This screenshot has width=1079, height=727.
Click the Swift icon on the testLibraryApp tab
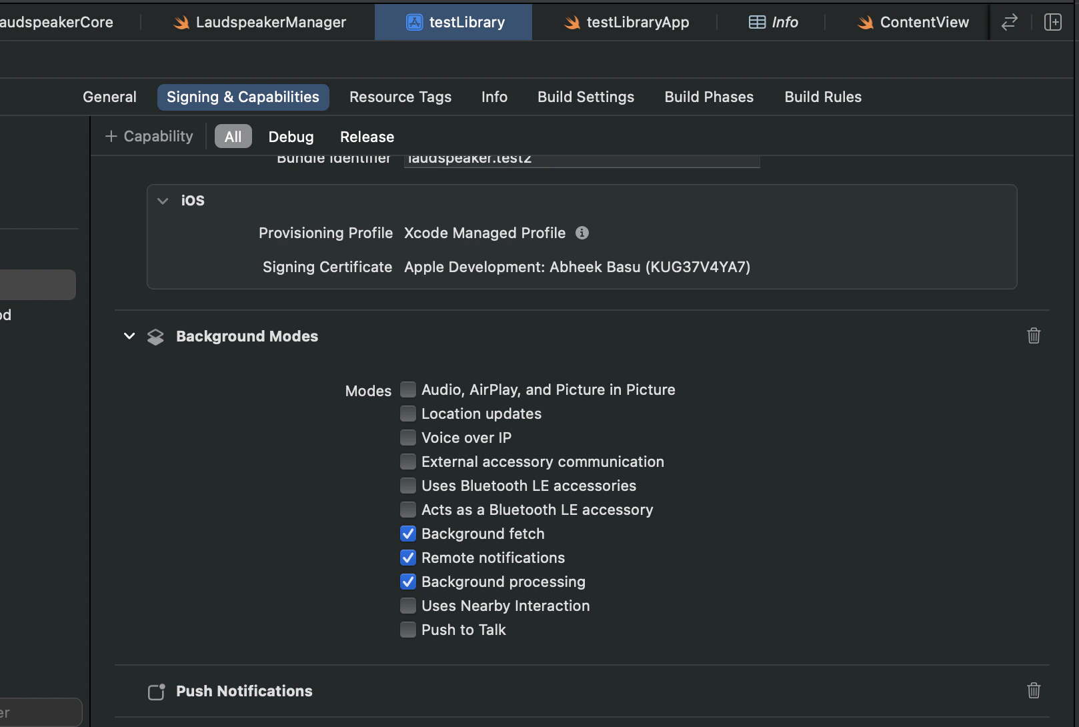[x=572, y=23]
